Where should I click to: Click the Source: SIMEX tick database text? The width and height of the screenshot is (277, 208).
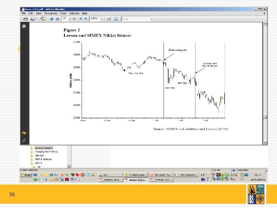(x=190, y=129)
